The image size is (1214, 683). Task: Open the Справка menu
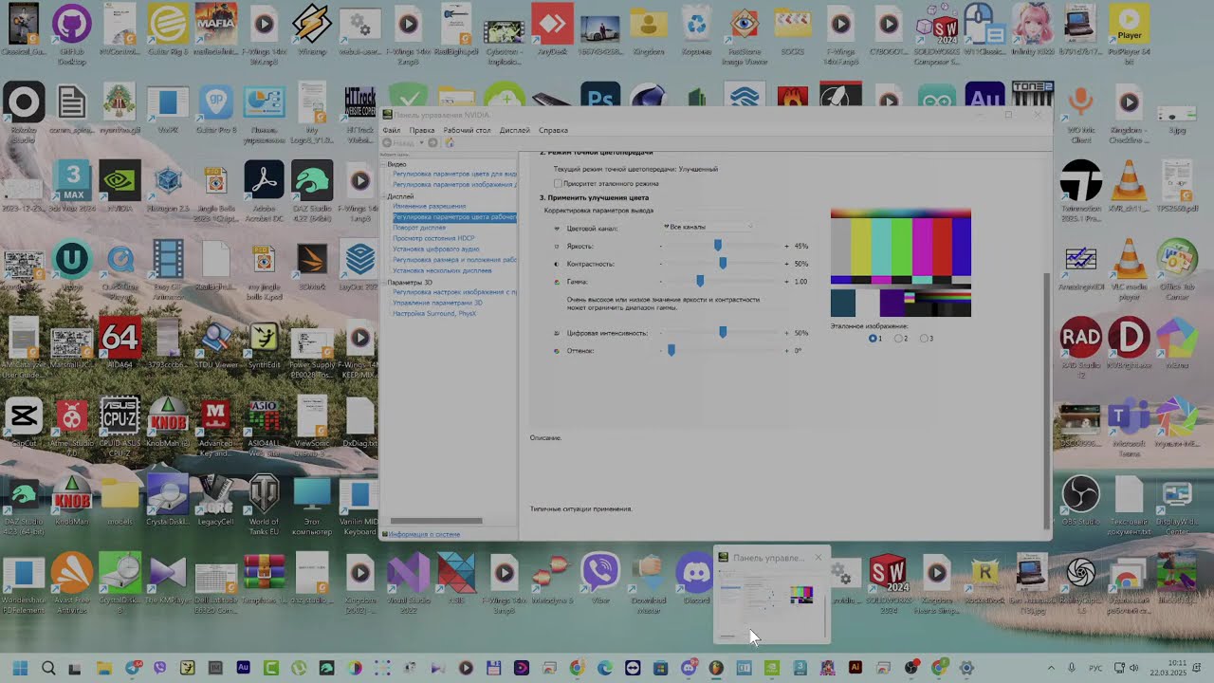coord(553,130)
